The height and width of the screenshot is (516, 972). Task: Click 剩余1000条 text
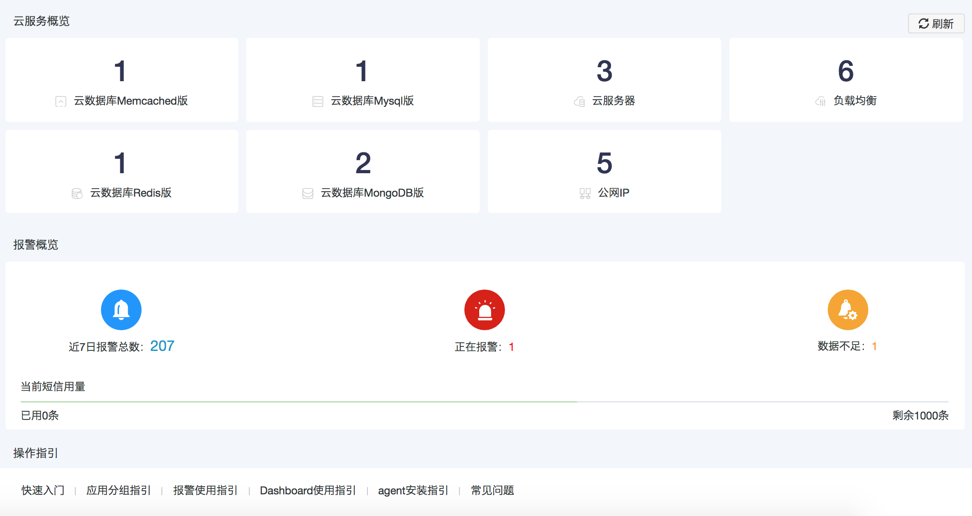point(921,415)
